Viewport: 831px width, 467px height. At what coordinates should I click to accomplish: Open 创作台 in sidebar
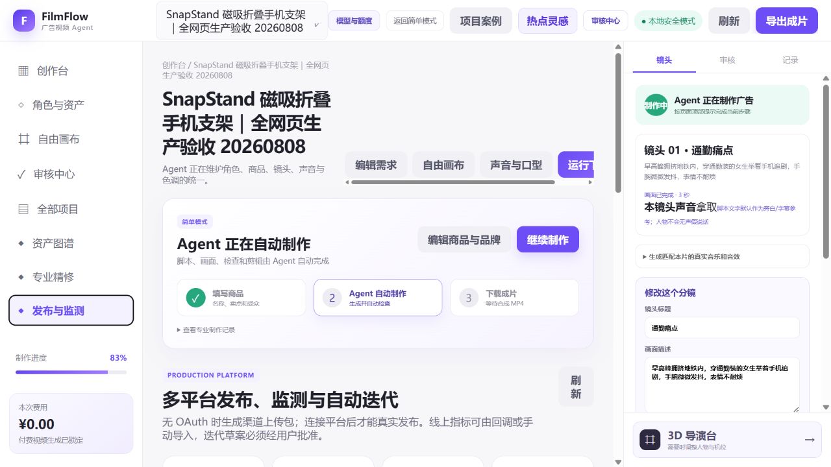click(x=71, y=71)
